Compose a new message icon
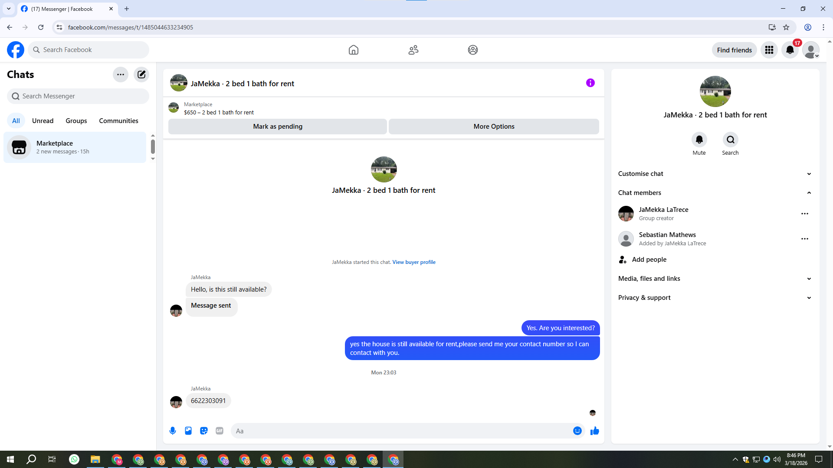 [x=141, y=75]
